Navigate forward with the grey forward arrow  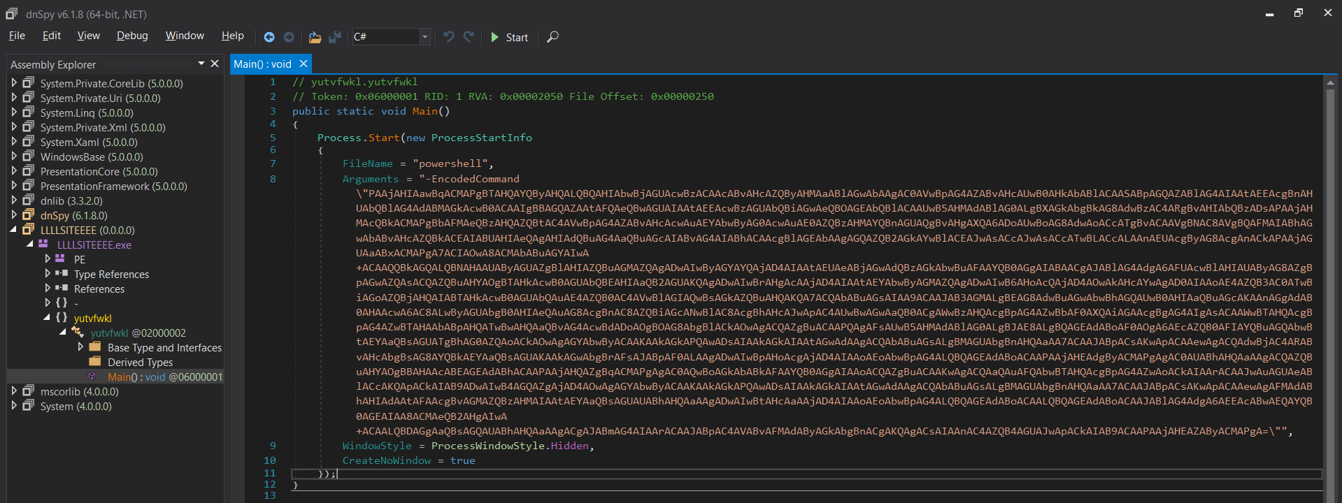[289, 37]
